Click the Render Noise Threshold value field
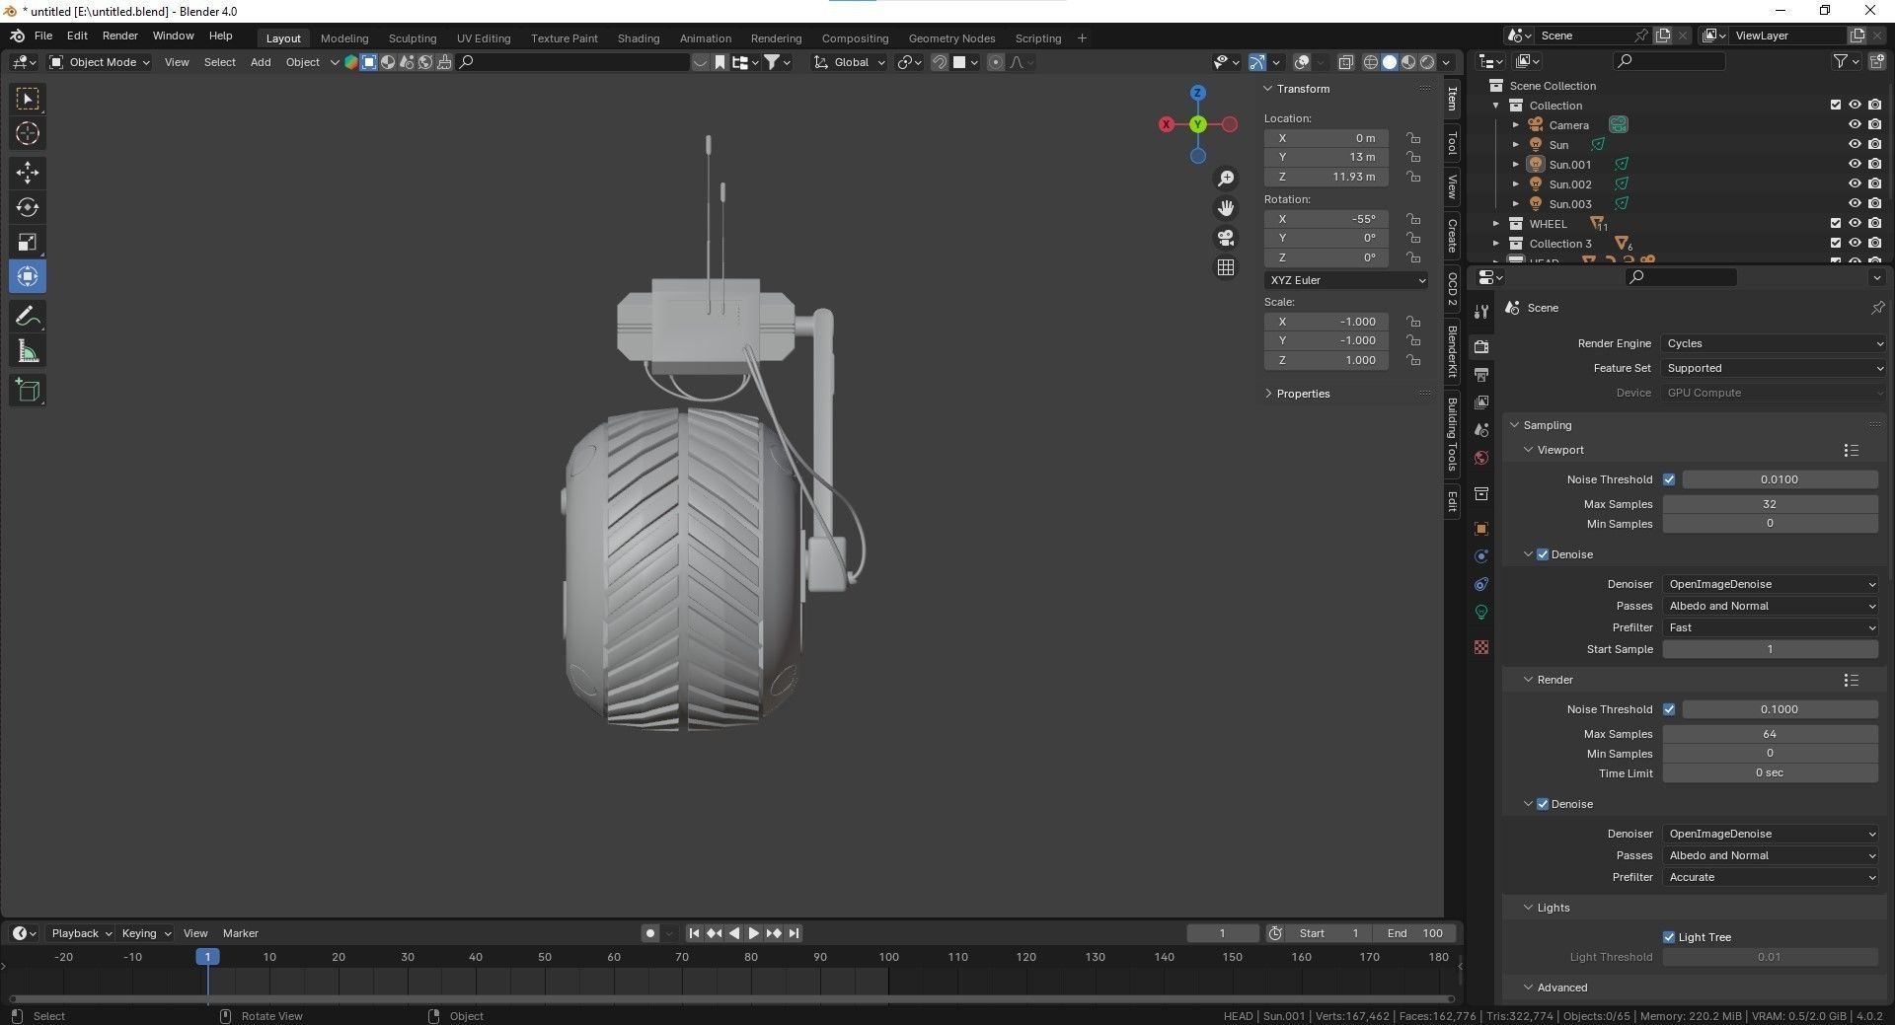Image resolution: width=1895 pixels, height=1025 pixels. [x=1781, y=709]
